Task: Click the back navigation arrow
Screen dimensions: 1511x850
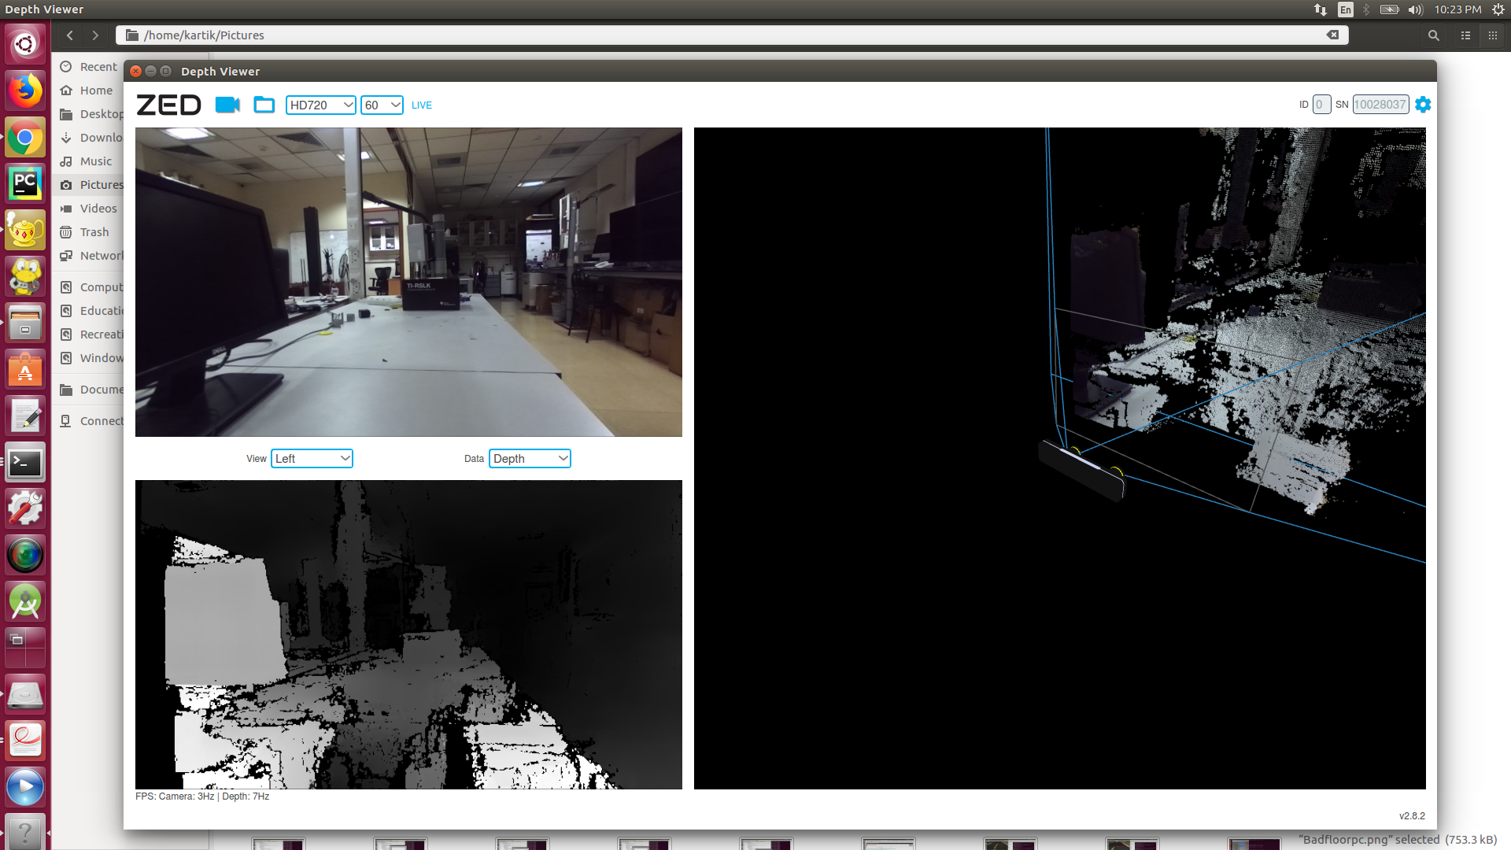Action: (x=69, y=35)
